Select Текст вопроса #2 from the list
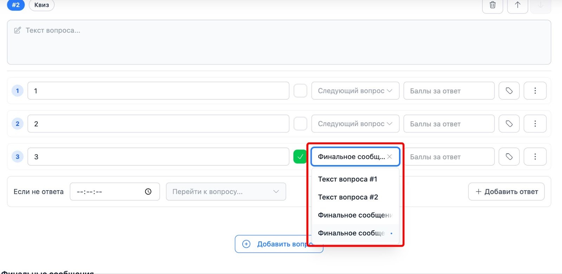The height and width of the screenshot is (274, 562). tap(348, 197)
